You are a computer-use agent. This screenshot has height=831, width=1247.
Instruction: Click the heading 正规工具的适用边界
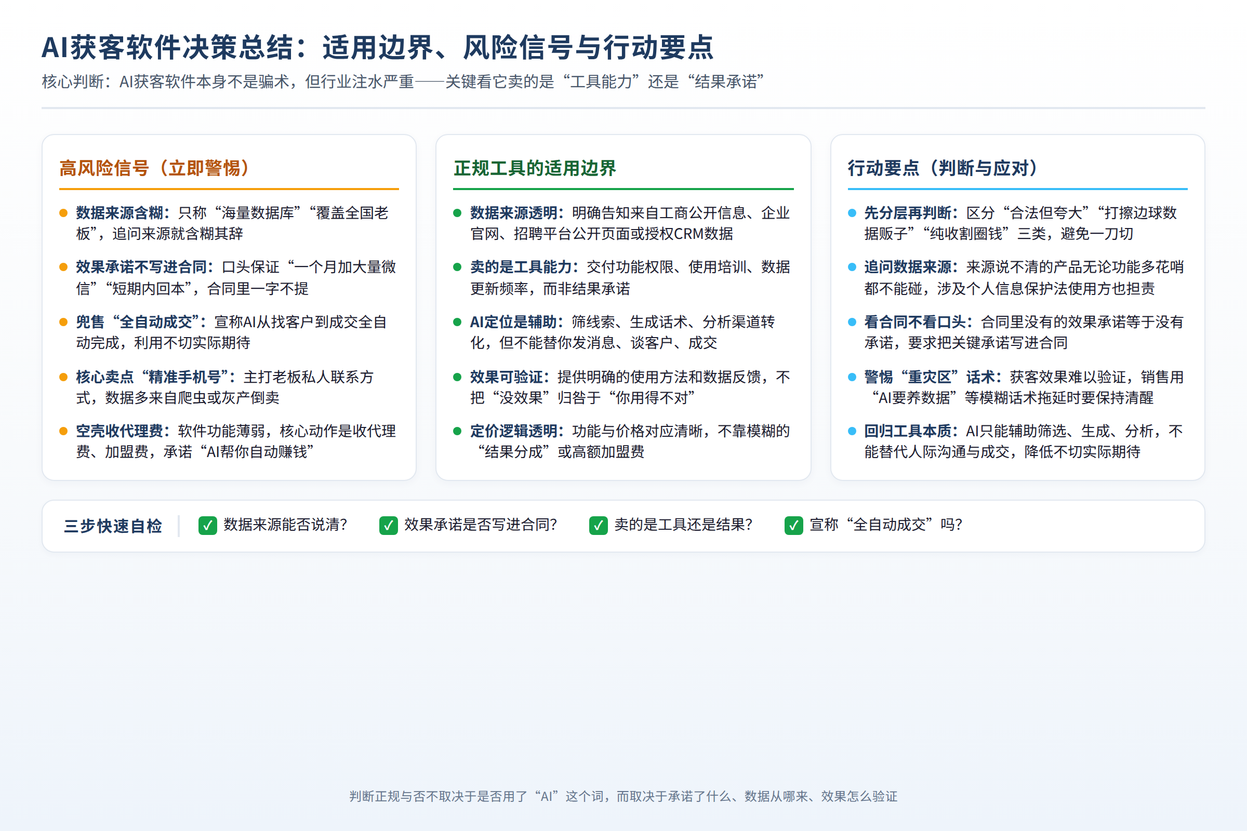pyautogui.click(x=535, y=168)
